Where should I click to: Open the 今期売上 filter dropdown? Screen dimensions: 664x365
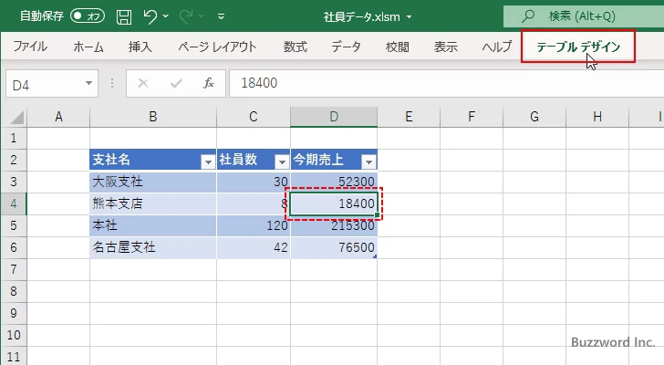368,162
